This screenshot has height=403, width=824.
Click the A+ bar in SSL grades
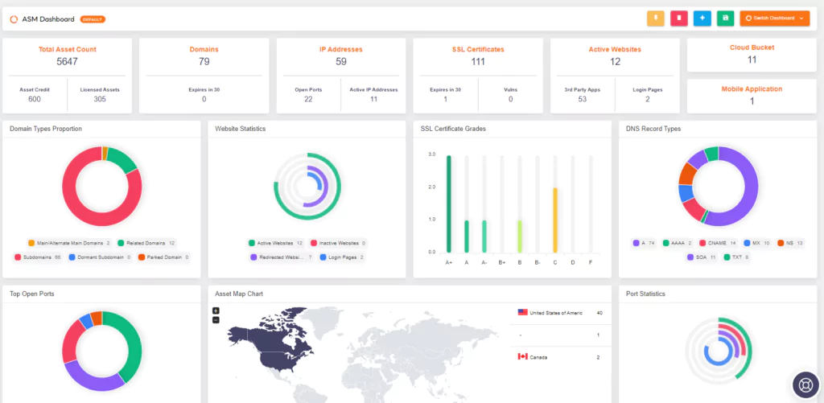point(449,204)
